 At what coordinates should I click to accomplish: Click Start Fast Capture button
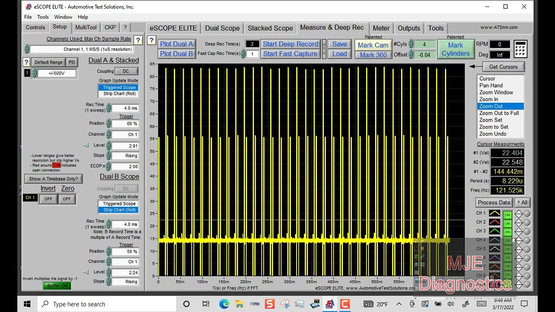(290, 54)
